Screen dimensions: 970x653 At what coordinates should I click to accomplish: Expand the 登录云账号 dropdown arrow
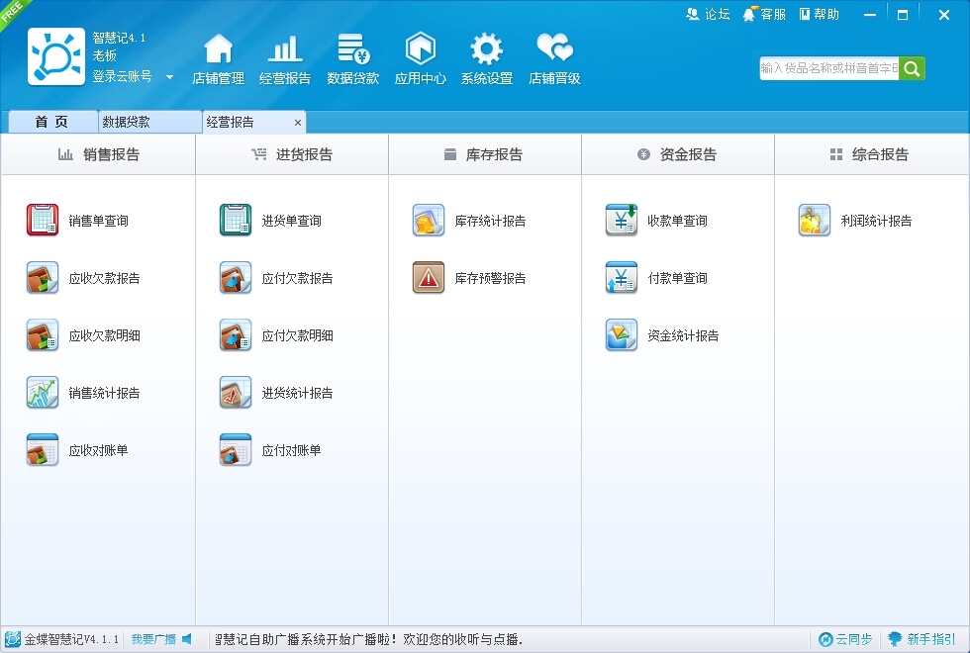[169, 77]
